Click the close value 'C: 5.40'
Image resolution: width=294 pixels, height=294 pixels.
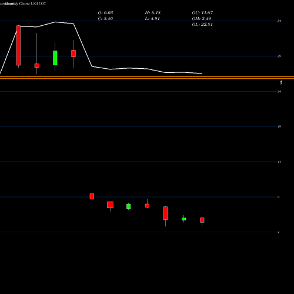[x=105, y=19]
